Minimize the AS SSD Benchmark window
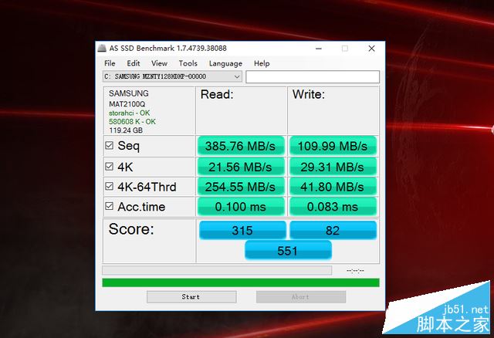 click(x=319, y=49)
